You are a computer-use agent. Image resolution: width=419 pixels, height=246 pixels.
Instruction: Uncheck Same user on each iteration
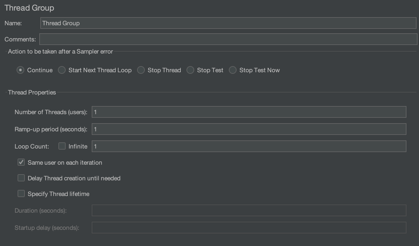(21, 162)
